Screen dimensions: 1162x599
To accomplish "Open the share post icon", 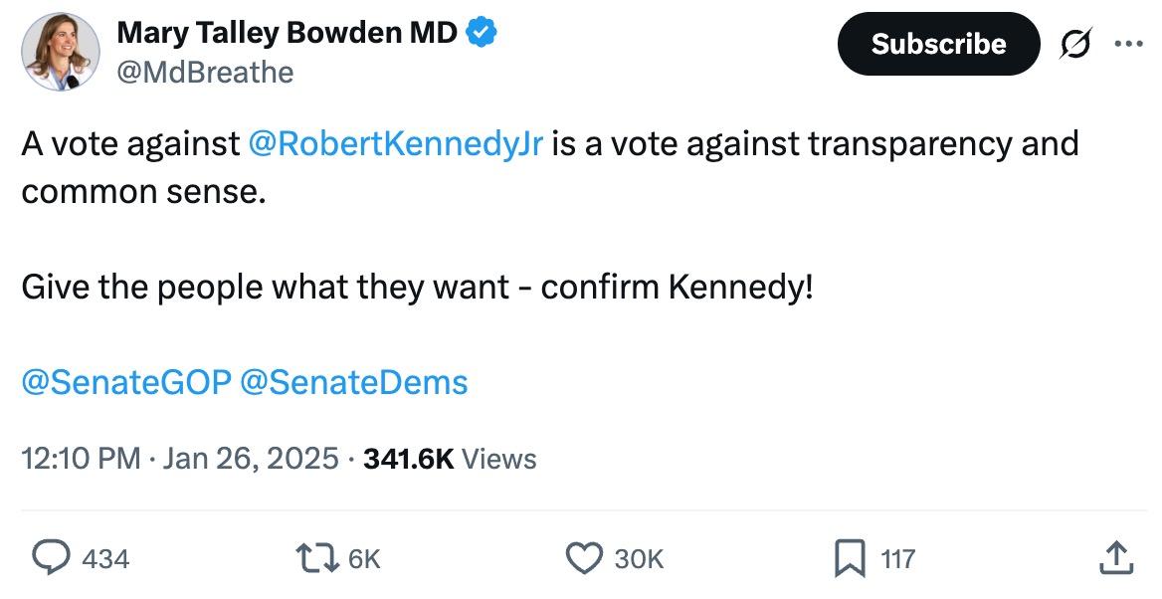I will click(x=1116, y=558).
